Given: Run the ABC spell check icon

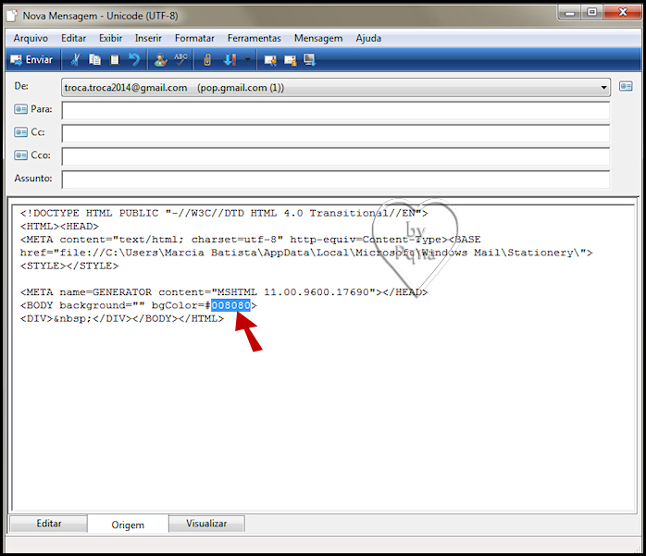Looking at the screenshot, I should click(180, 60).
